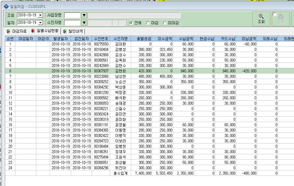The height and width of the screenshot is (186, 294).
Task: Expand the 수진자명 dropdown arrow
Action: 84,23
